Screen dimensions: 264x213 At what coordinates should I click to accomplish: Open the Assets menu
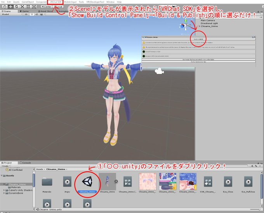pos(16,2)
